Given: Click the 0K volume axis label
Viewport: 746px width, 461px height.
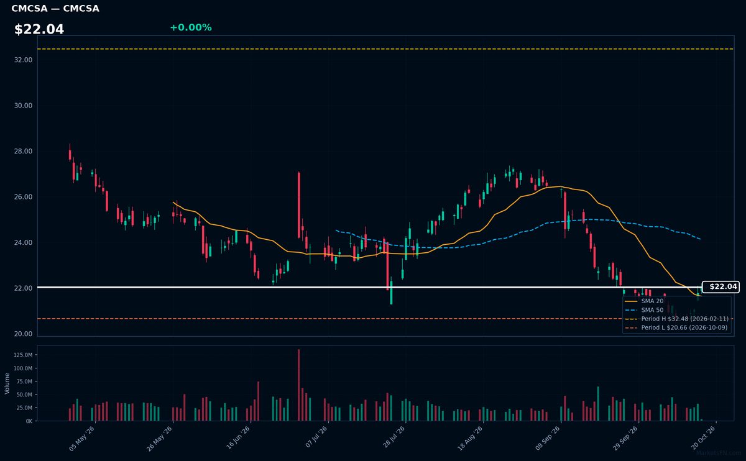Looking at the screenshot, I should point(29,421).
